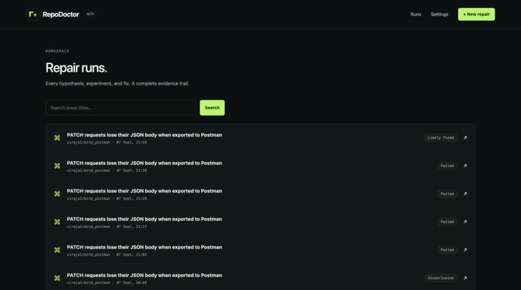The height and width of the screenshot is (290, 521).
Task: Open the 21:17 failed run arrow icon
Action: pos(465,222)
